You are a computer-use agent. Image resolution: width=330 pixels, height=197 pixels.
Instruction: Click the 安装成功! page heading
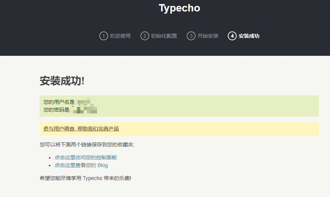click(62, 81)
